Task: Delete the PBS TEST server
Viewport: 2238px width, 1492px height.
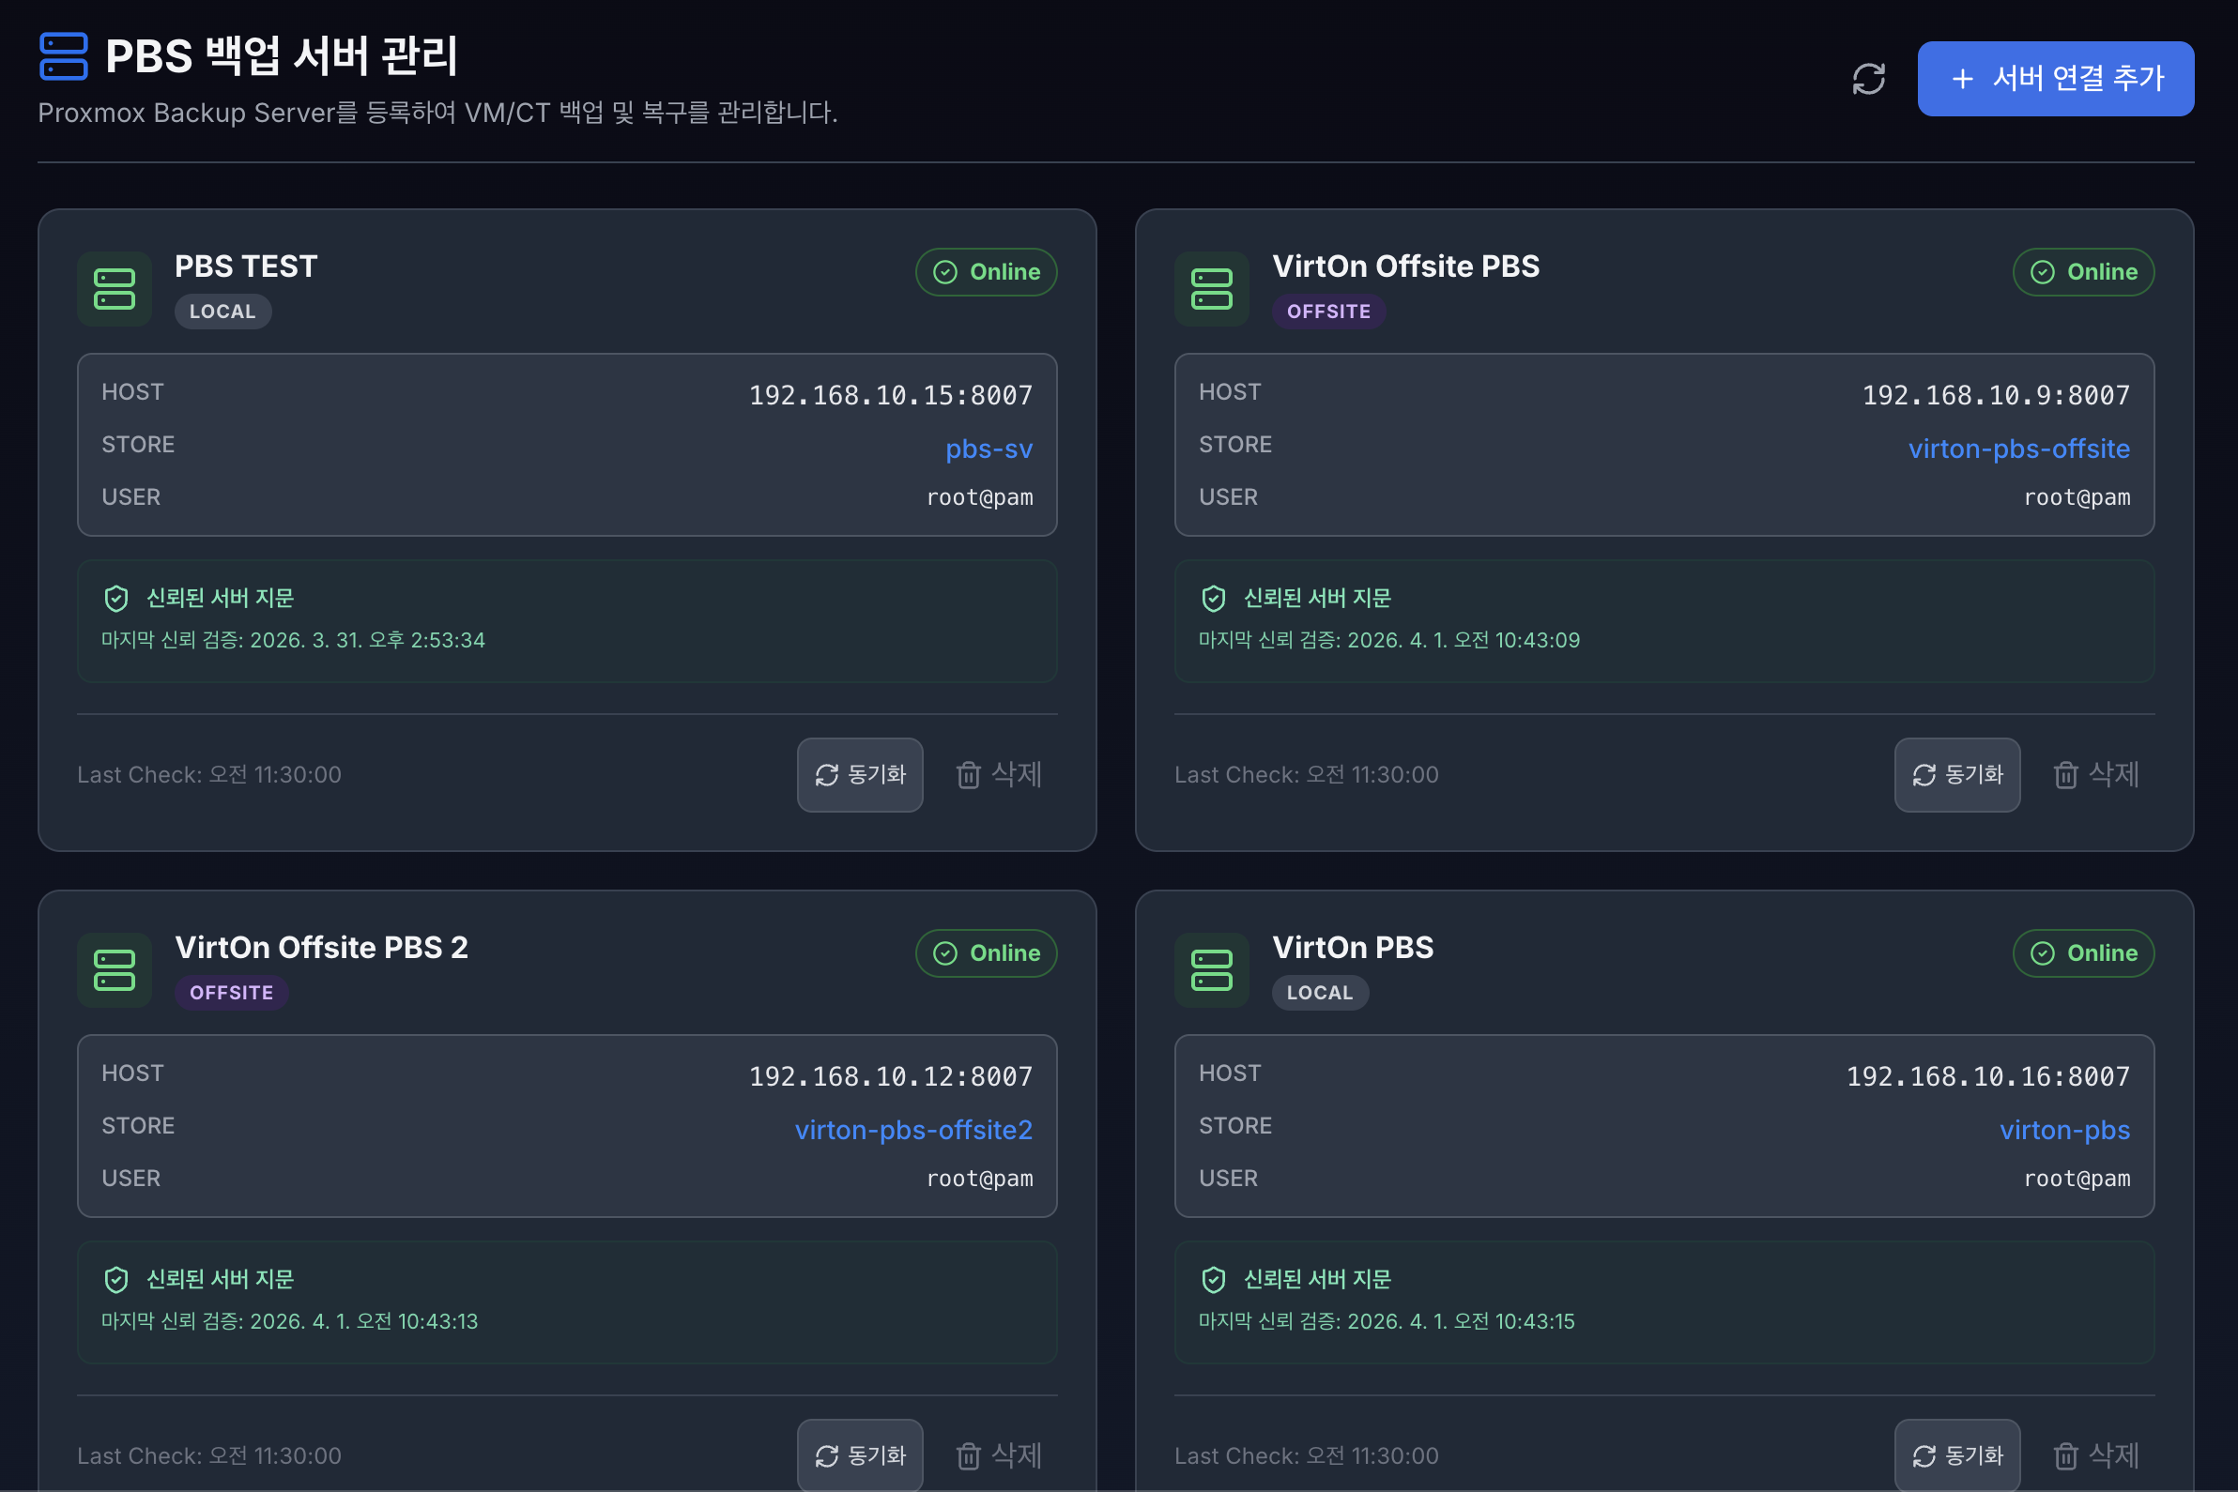Action: pos(999,774)
